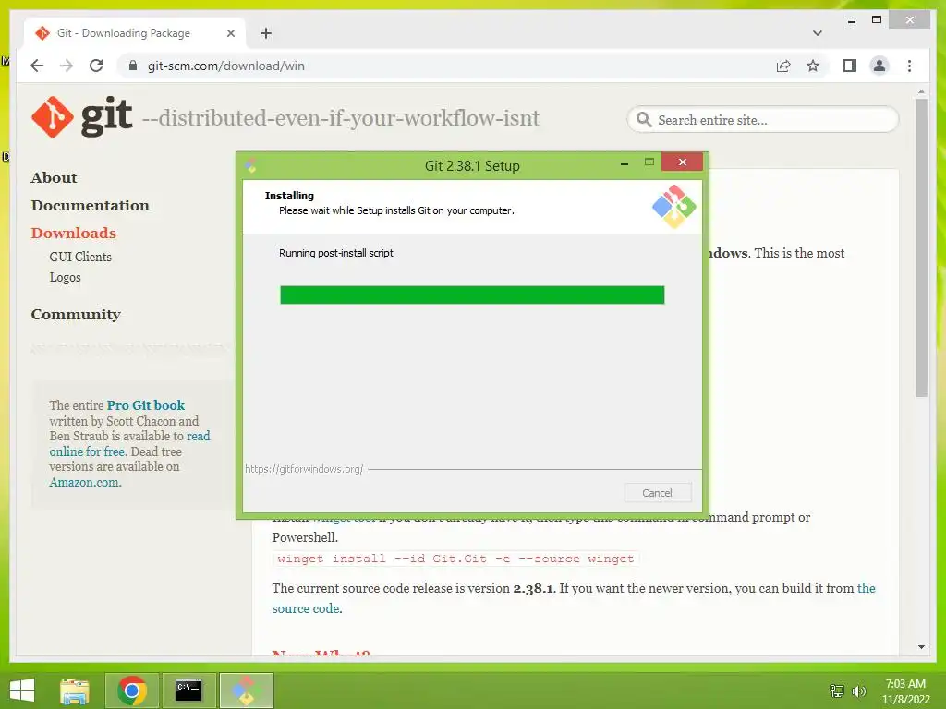The image size is (946, 709).
Task: Open the Community section
Action: (x=76, y=315)
